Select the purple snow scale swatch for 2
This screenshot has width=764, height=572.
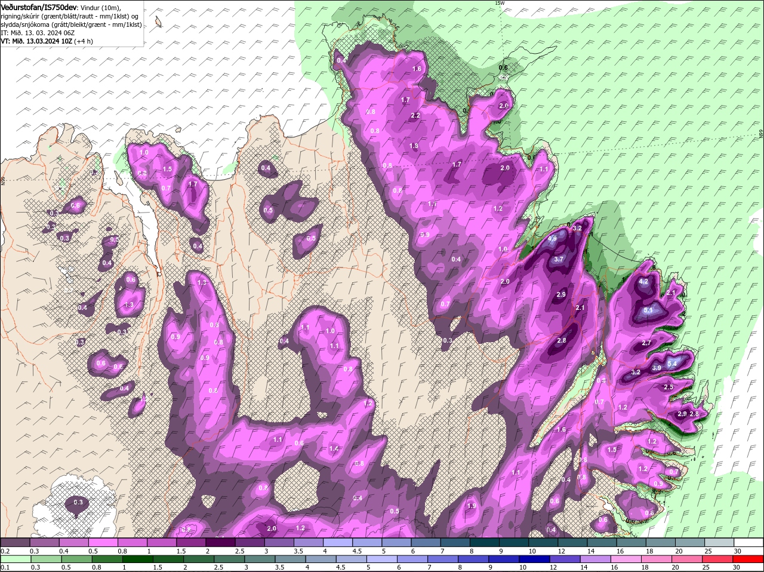point(220,542)
